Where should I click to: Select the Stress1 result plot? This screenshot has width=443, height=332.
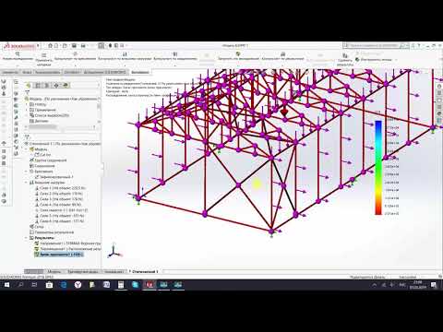67,243
